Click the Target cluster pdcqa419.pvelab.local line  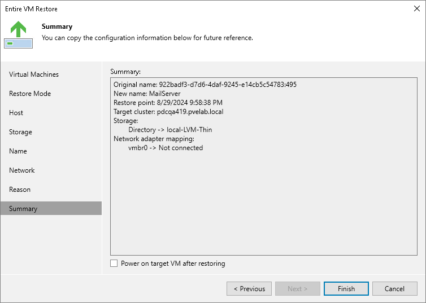168,112
